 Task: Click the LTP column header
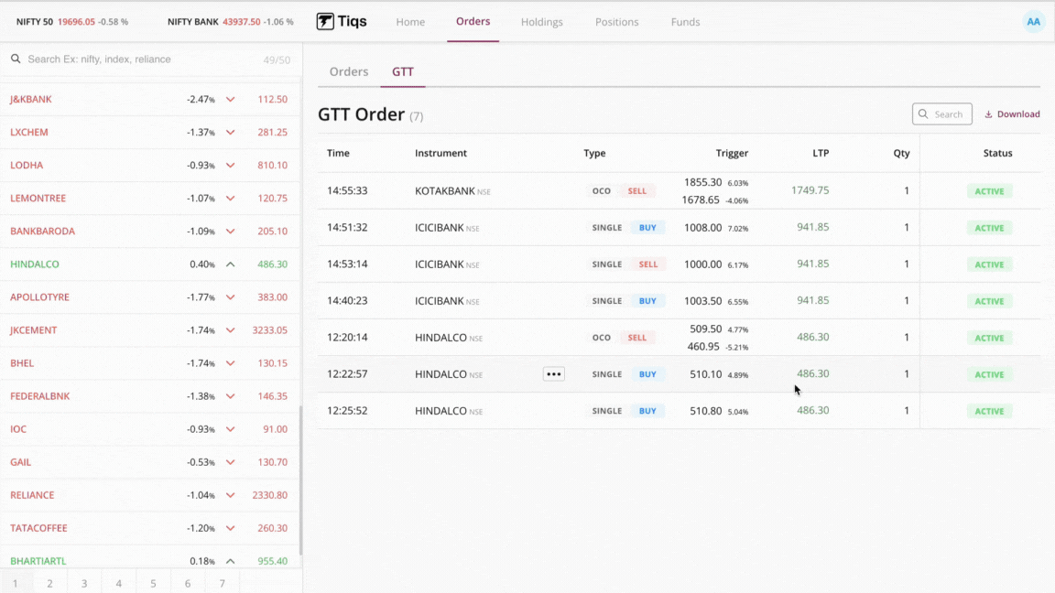coord(821,154)
